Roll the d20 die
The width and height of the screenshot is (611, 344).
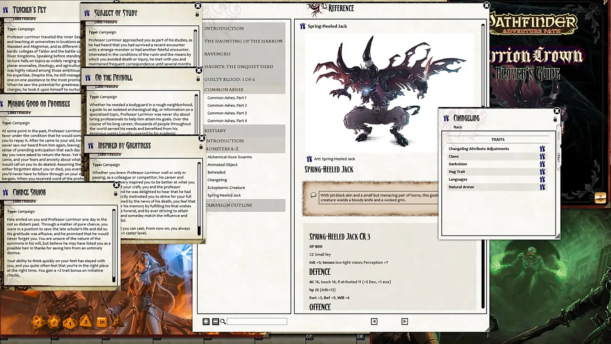click(x=38, y=322)
